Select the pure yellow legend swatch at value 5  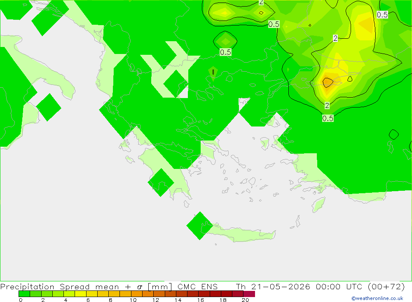(x=80, y=294)
